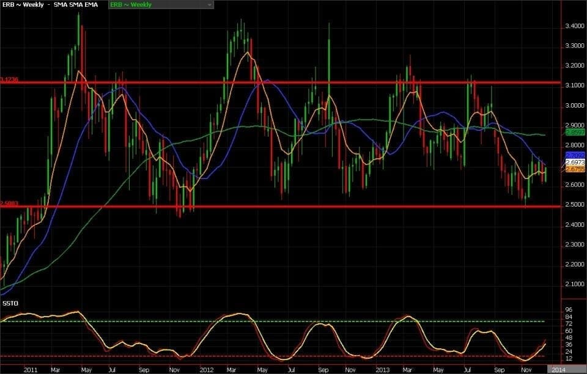Screen dimensions: 587x374
Task: Click the 2012 label on time axis
Action: pyautogui.click(x=206, y=370)
